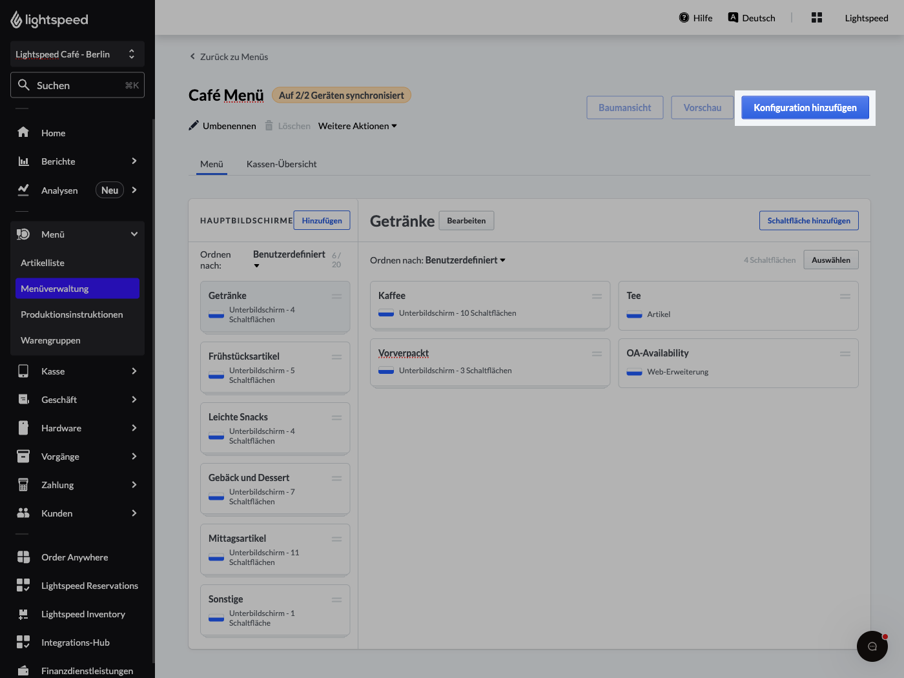Image resolution: width=904 pixels, height=678 pixels.
Task: Expand the Analysen submenu chevron
Action: tap(134, 190)
